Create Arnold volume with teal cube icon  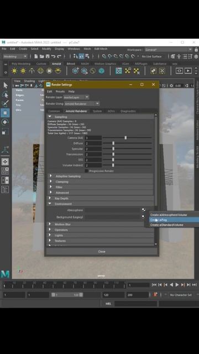(x=102, y=71)
